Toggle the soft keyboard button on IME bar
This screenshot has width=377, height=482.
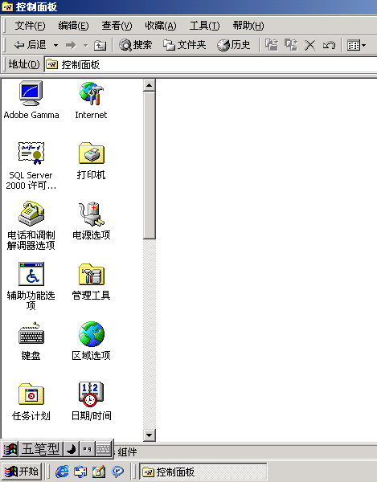tap(104, 449)
